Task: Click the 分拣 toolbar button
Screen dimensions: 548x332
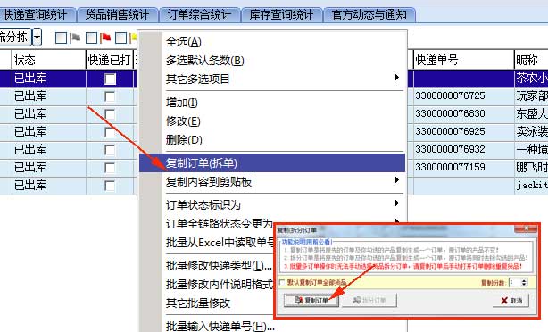Action: point(16,37)
